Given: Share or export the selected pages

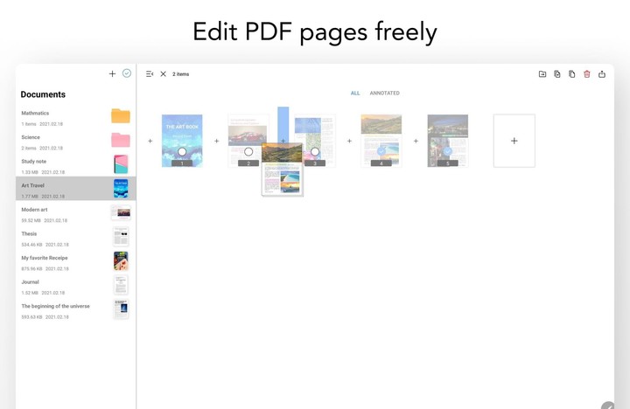Looking at the screenshot, I should click(602, 74).
